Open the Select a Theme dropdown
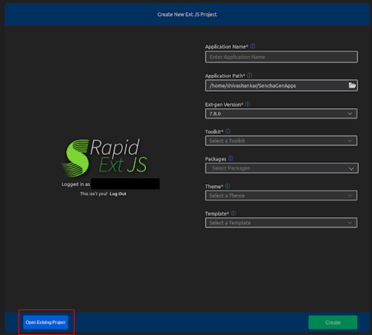Screen dimensions: 372x335 (281, 196)
